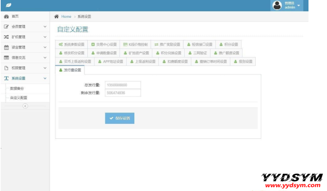Click the Home breadcrumb link
This screenshot has width=327, height=191.
[66, 16]
